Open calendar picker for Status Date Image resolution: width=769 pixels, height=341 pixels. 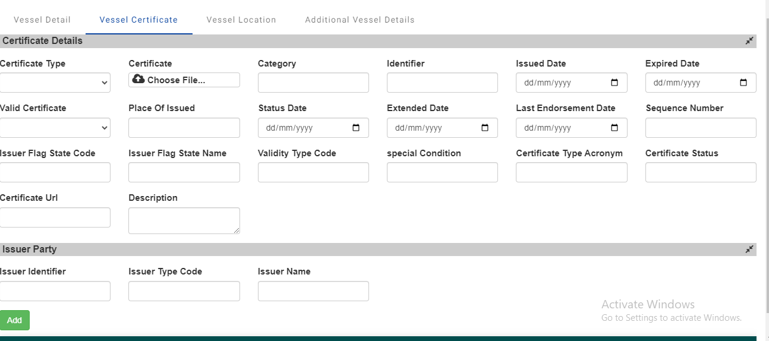point(356,128)
